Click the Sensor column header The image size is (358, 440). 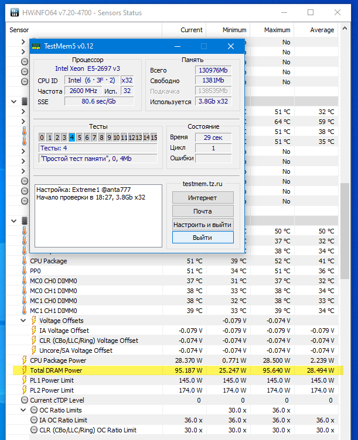(x=84, y=30)
